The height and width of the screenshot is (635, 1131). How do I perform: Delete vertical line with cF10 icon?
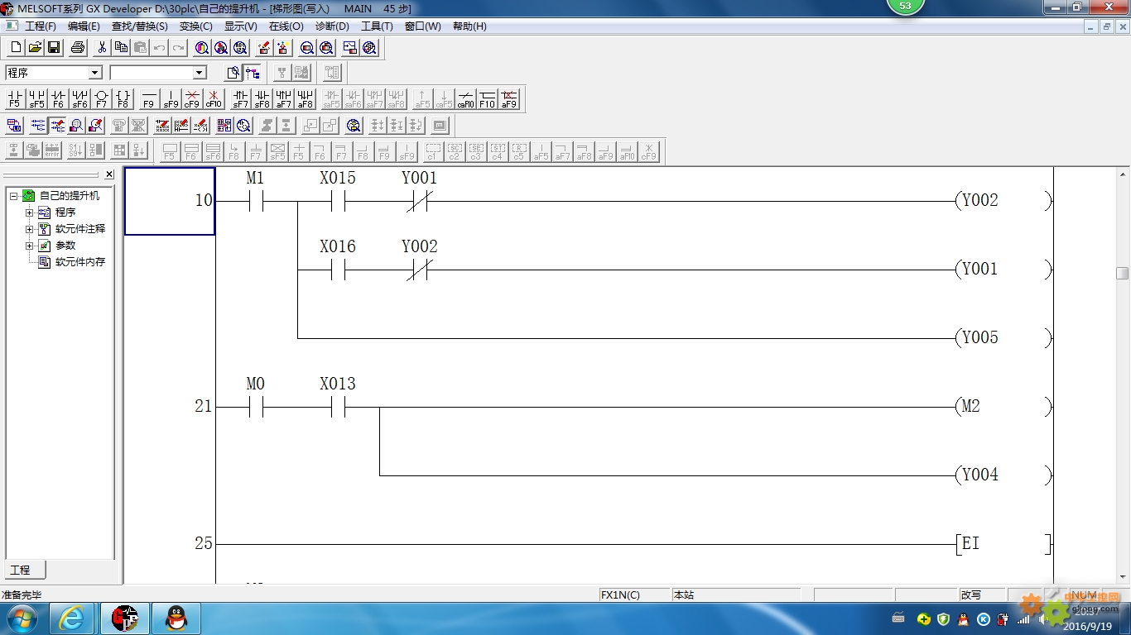[x=214, y=99]
